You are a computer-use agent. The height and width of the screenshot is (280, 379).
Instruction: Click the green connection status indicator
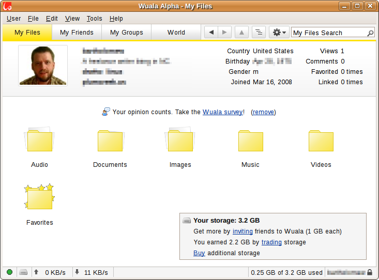pyautogui.click(x=10, y=272)
